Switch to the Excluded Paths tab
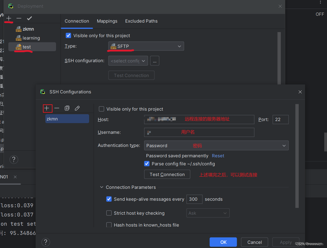 141,21
